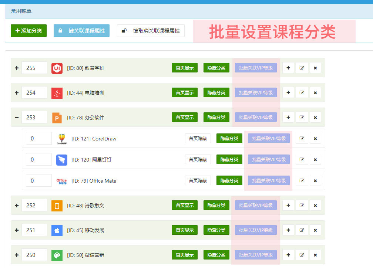Click 批量关联VIP等级 for 办公软件
Image resolution: width=373 pixels, height=268 pixels.
tap(256, 117)
